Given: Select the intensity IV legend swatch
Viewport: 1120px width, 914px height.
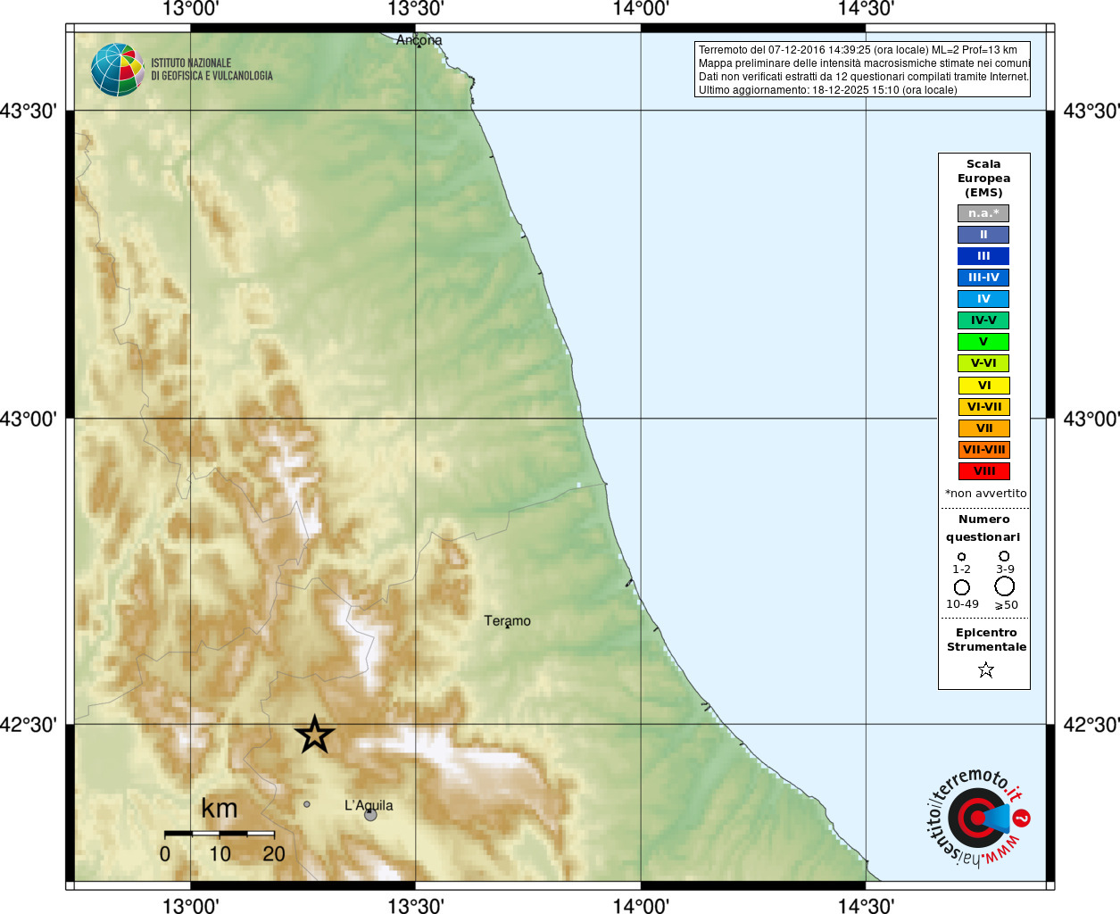Looking at the screenshot, I should tap(983, 299).
